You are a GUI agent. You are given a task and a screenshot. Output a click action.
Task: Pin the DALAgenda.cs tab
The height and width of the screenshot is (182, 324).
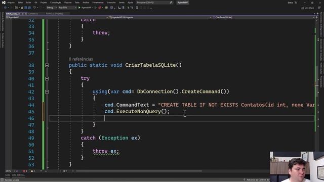click(x=23, y=14)
